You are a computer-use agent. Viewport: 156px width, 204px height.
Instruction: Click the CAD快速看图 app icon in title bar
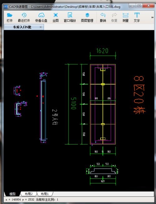(x=6, y=7)
